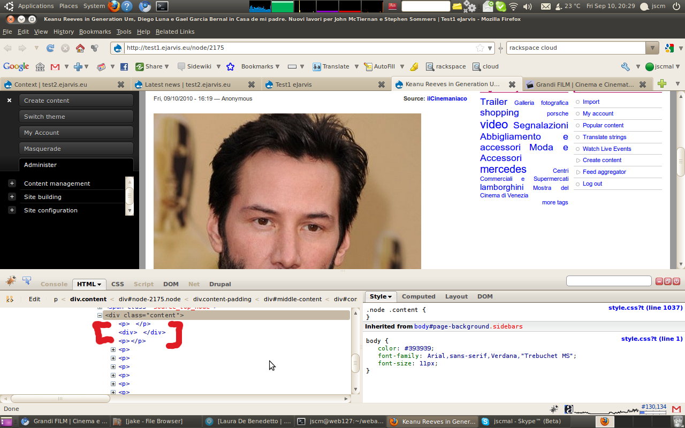Viewport: 685px width, 428px height.
Task: Close the admin menu with the X
Action: click(x=9, y=100)
